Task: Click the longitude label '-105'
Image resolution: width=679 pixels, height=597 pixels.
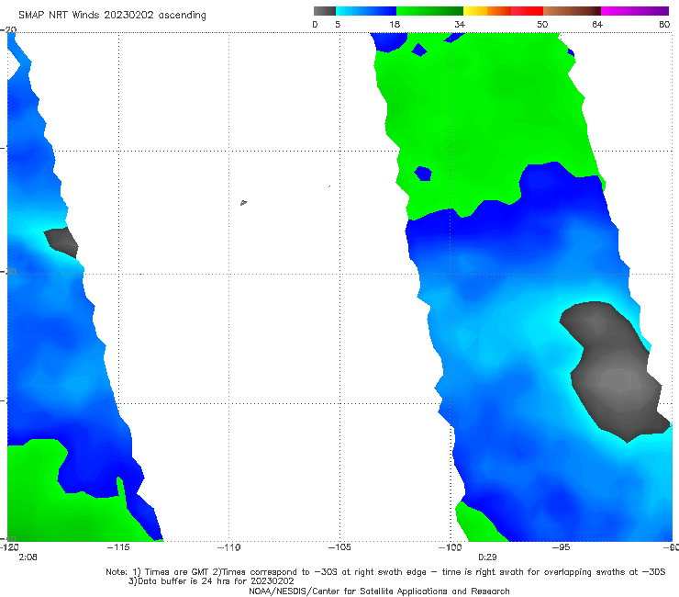Action: 339,547
